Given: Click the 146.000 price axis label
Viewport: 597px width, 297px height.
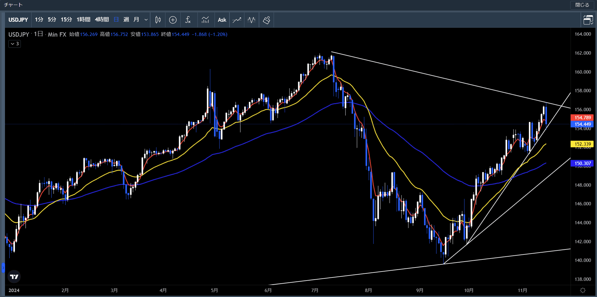Looking at the screenshot, I should 583,204.
